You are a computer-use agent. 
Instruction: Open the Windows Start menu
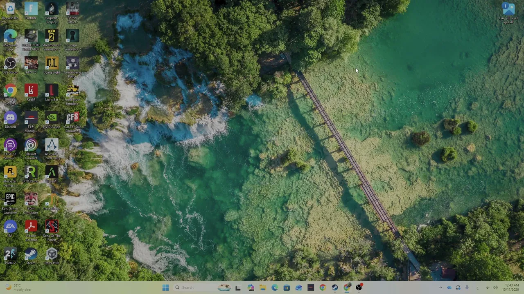165,287
